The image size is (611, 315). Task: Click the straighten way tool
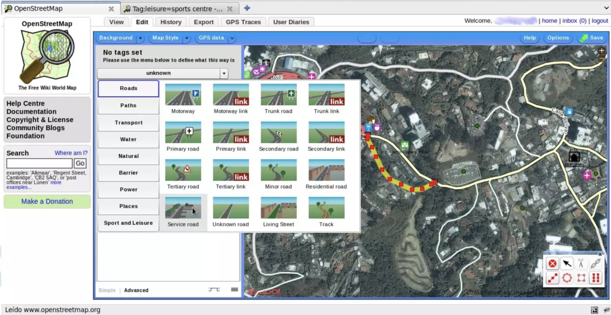coord(552,278)
